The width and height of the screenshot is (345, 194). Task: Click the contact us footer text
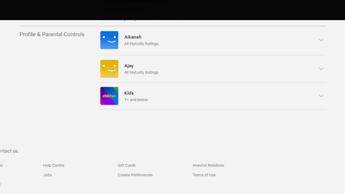9,151
